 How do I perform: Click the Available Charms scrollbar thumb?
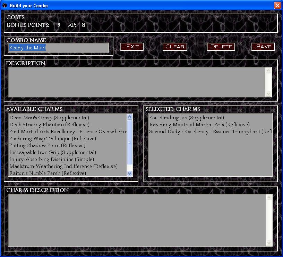click(x=130, y=142)
